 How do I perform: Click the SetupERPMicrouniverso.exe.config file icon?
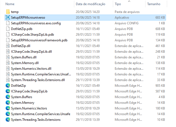pyautogui.click(x=8, y=23)
